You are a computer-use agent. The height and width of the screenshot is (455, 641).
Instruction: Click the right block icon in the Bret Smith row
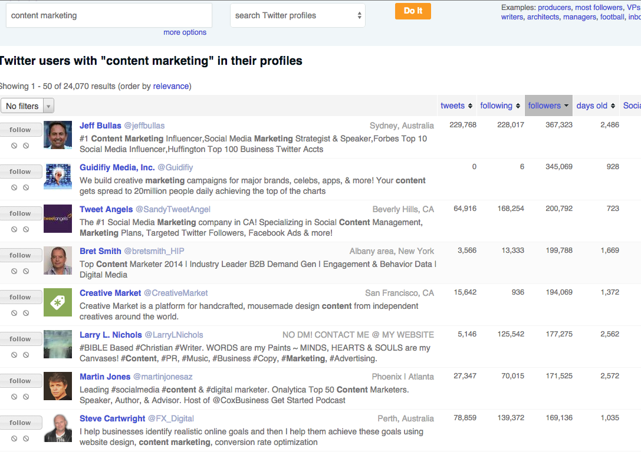[26, 271]
